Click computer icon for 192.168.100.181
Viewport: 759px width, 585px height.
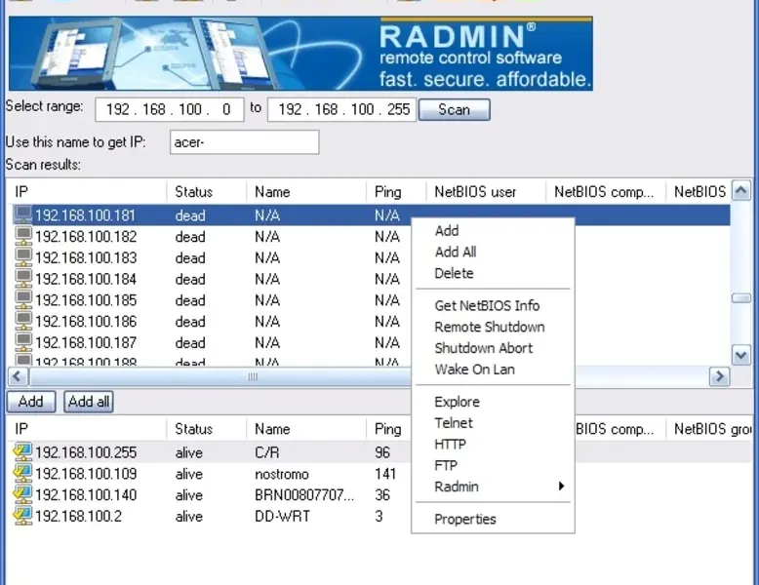[x=22, y=214]
